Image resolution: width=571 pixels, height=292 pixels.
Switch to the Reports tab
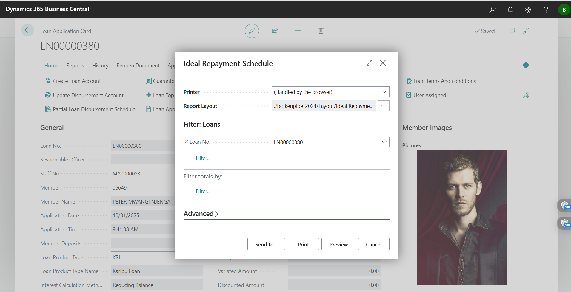click(x=75, y=66)
